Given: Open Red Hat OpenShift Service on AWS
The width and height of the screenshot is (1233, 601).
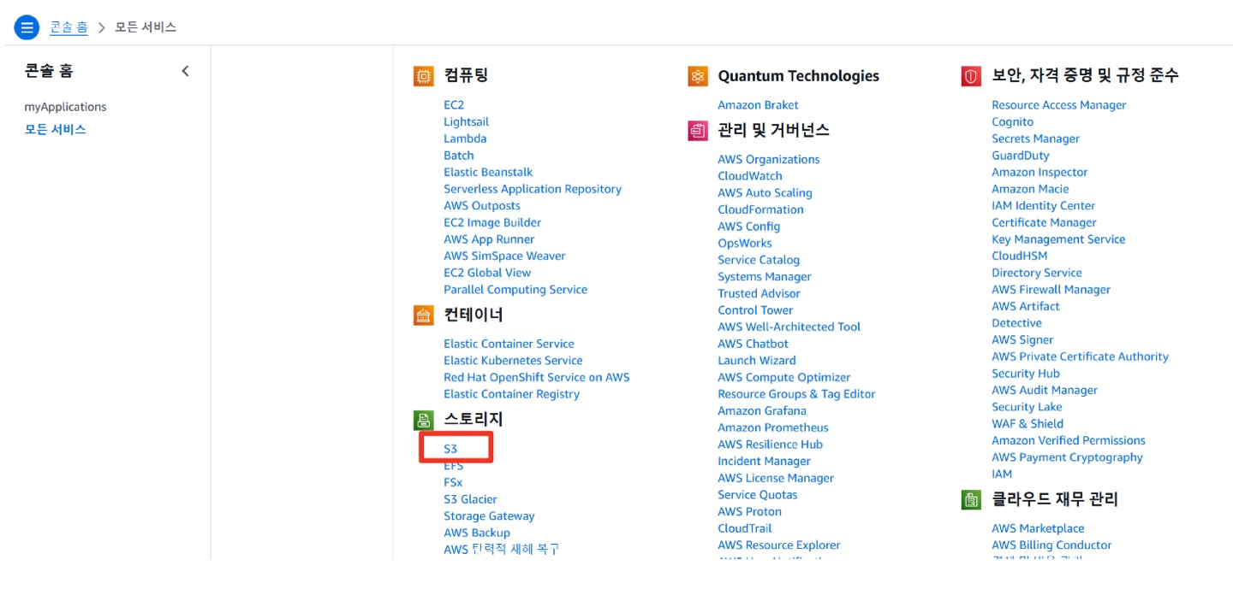Looking at the screenshot, I should coord(536,377).
